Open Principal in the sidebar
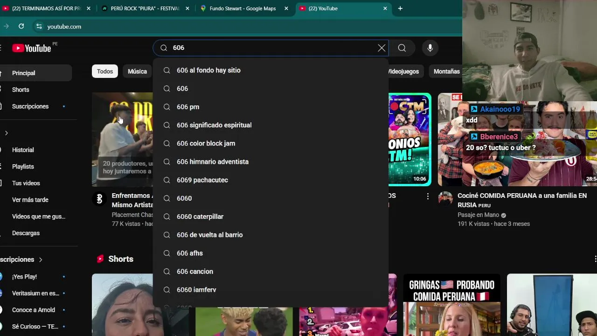The image size is (597, 336). pos(36,73)
